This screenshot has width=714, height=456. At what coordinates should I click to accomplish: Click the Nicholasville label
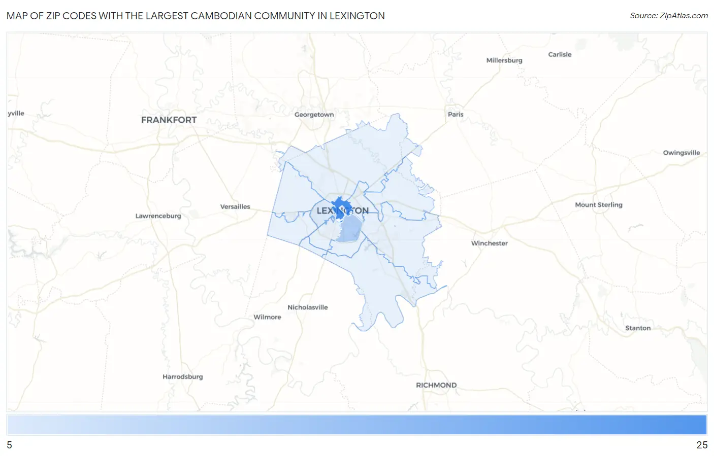point(308,307)
